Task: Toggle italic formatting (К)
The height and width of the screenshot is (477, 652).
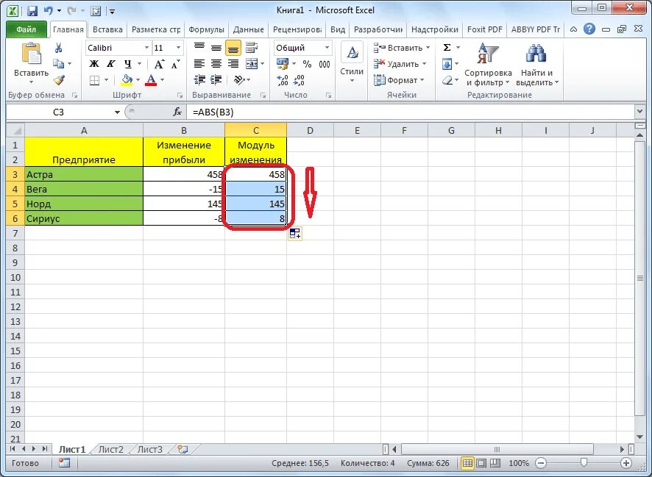Action: (x=110, y=64)
